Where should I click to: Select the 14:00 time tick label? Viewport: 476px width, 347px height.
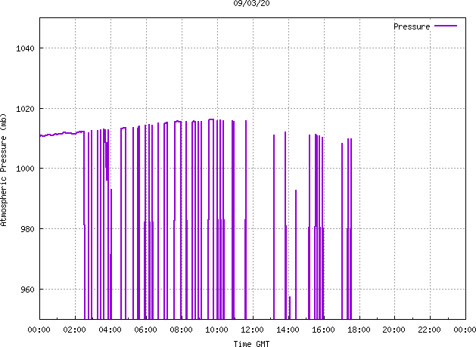[288, 330]
